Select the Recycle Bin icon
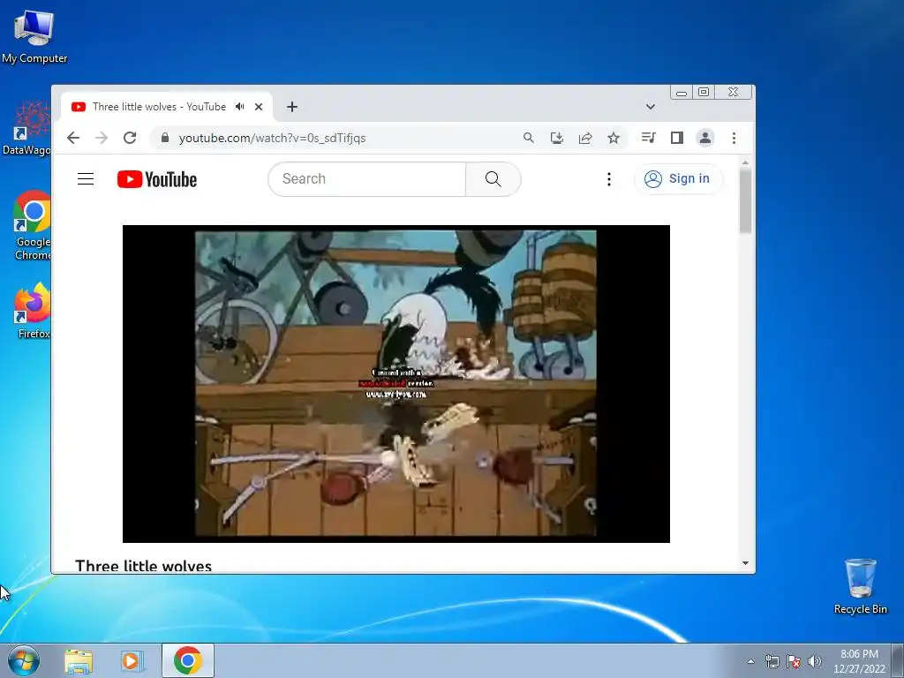Screen dimensions: 904x678 click(x=860, y=586)
